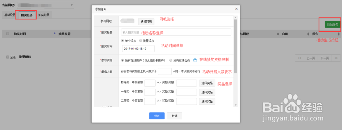Screen dimensions: 342x130
Task: Click the green 添加任务 button
Action: point(333,24)
